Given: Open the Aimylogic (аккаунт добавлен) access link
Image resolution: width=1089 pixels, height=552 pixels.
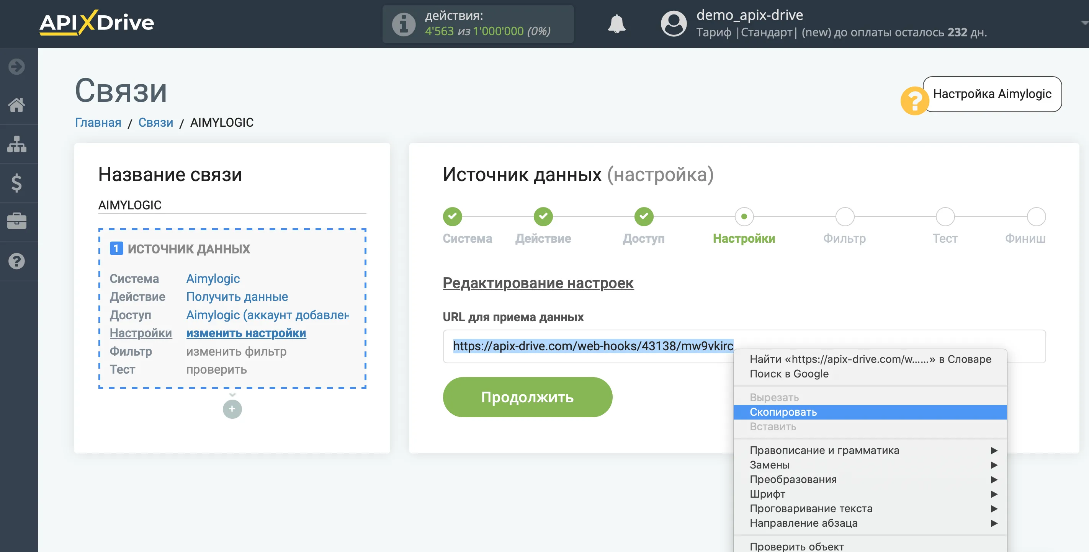Looking at the screenshot, I should [x=268, y=315].
